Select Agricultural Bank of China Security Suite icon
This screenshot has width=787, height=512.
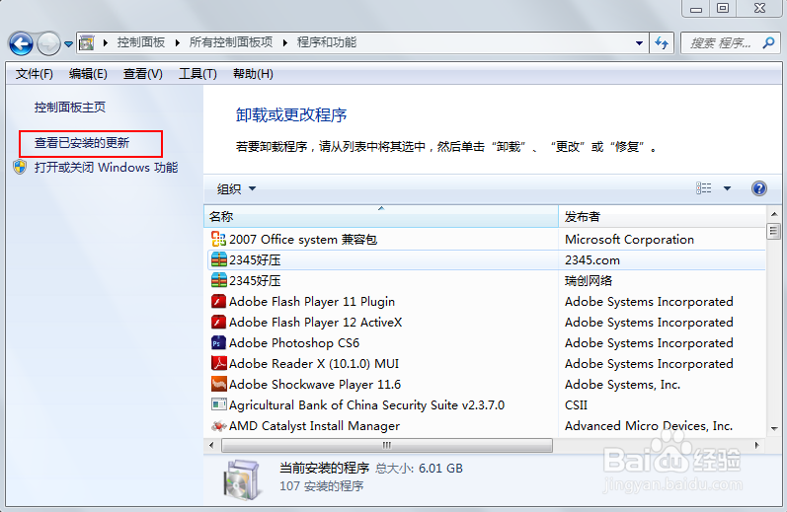tap(218, 404)
